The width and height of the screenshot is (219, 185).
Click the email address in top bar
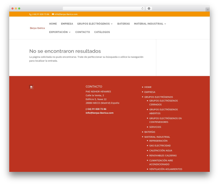click(x=66, y=14)
